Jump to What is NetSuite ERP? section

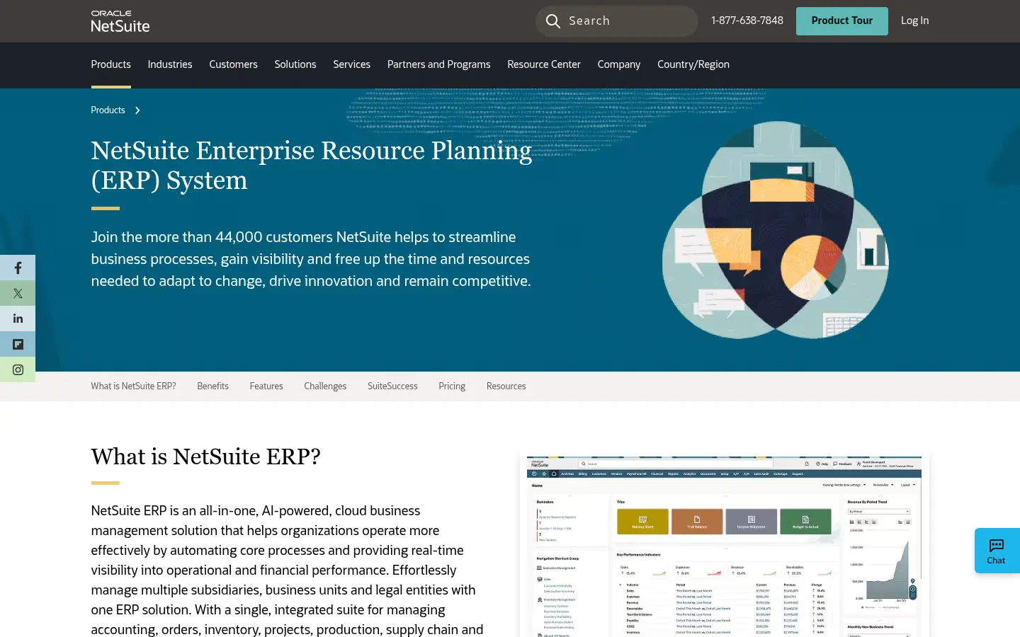point(133,386)
